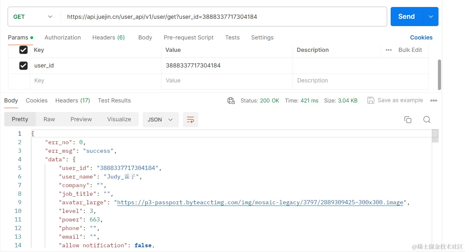Click the request URL input field
This screenshot has width=465, height=252.
tap(223, 17)
